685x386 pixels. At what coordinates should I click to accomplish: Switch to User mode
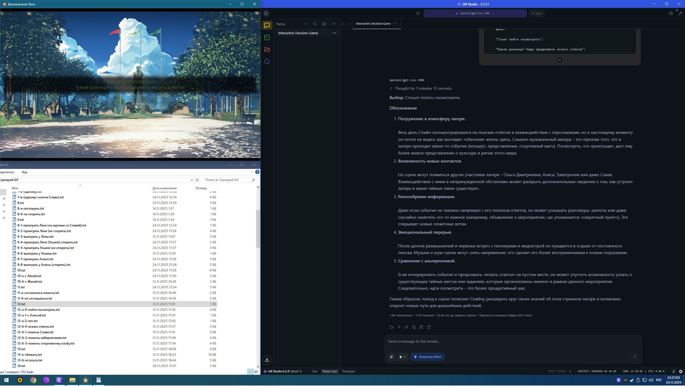click(314, 371)
